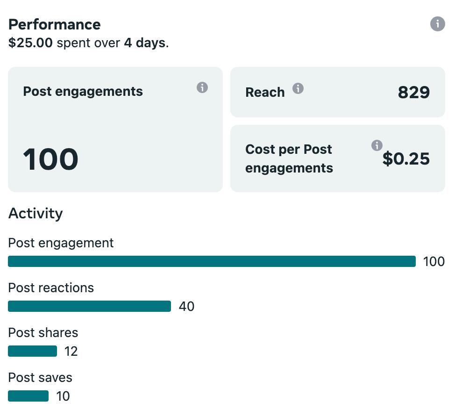The height and width of the screenshot is (417, 455).
Task: Click the 40 count beside Post reactions
Action: click(x=186, y=307)
